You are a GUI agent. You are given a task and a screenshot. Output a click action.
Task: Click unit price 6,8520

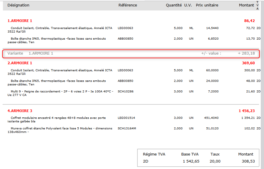pos(213,39)
